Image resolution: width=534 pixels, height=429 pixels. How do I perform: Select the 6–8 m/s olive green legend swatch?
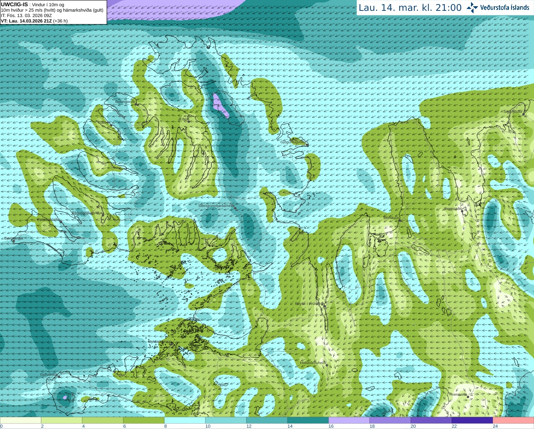coord(144,420)
